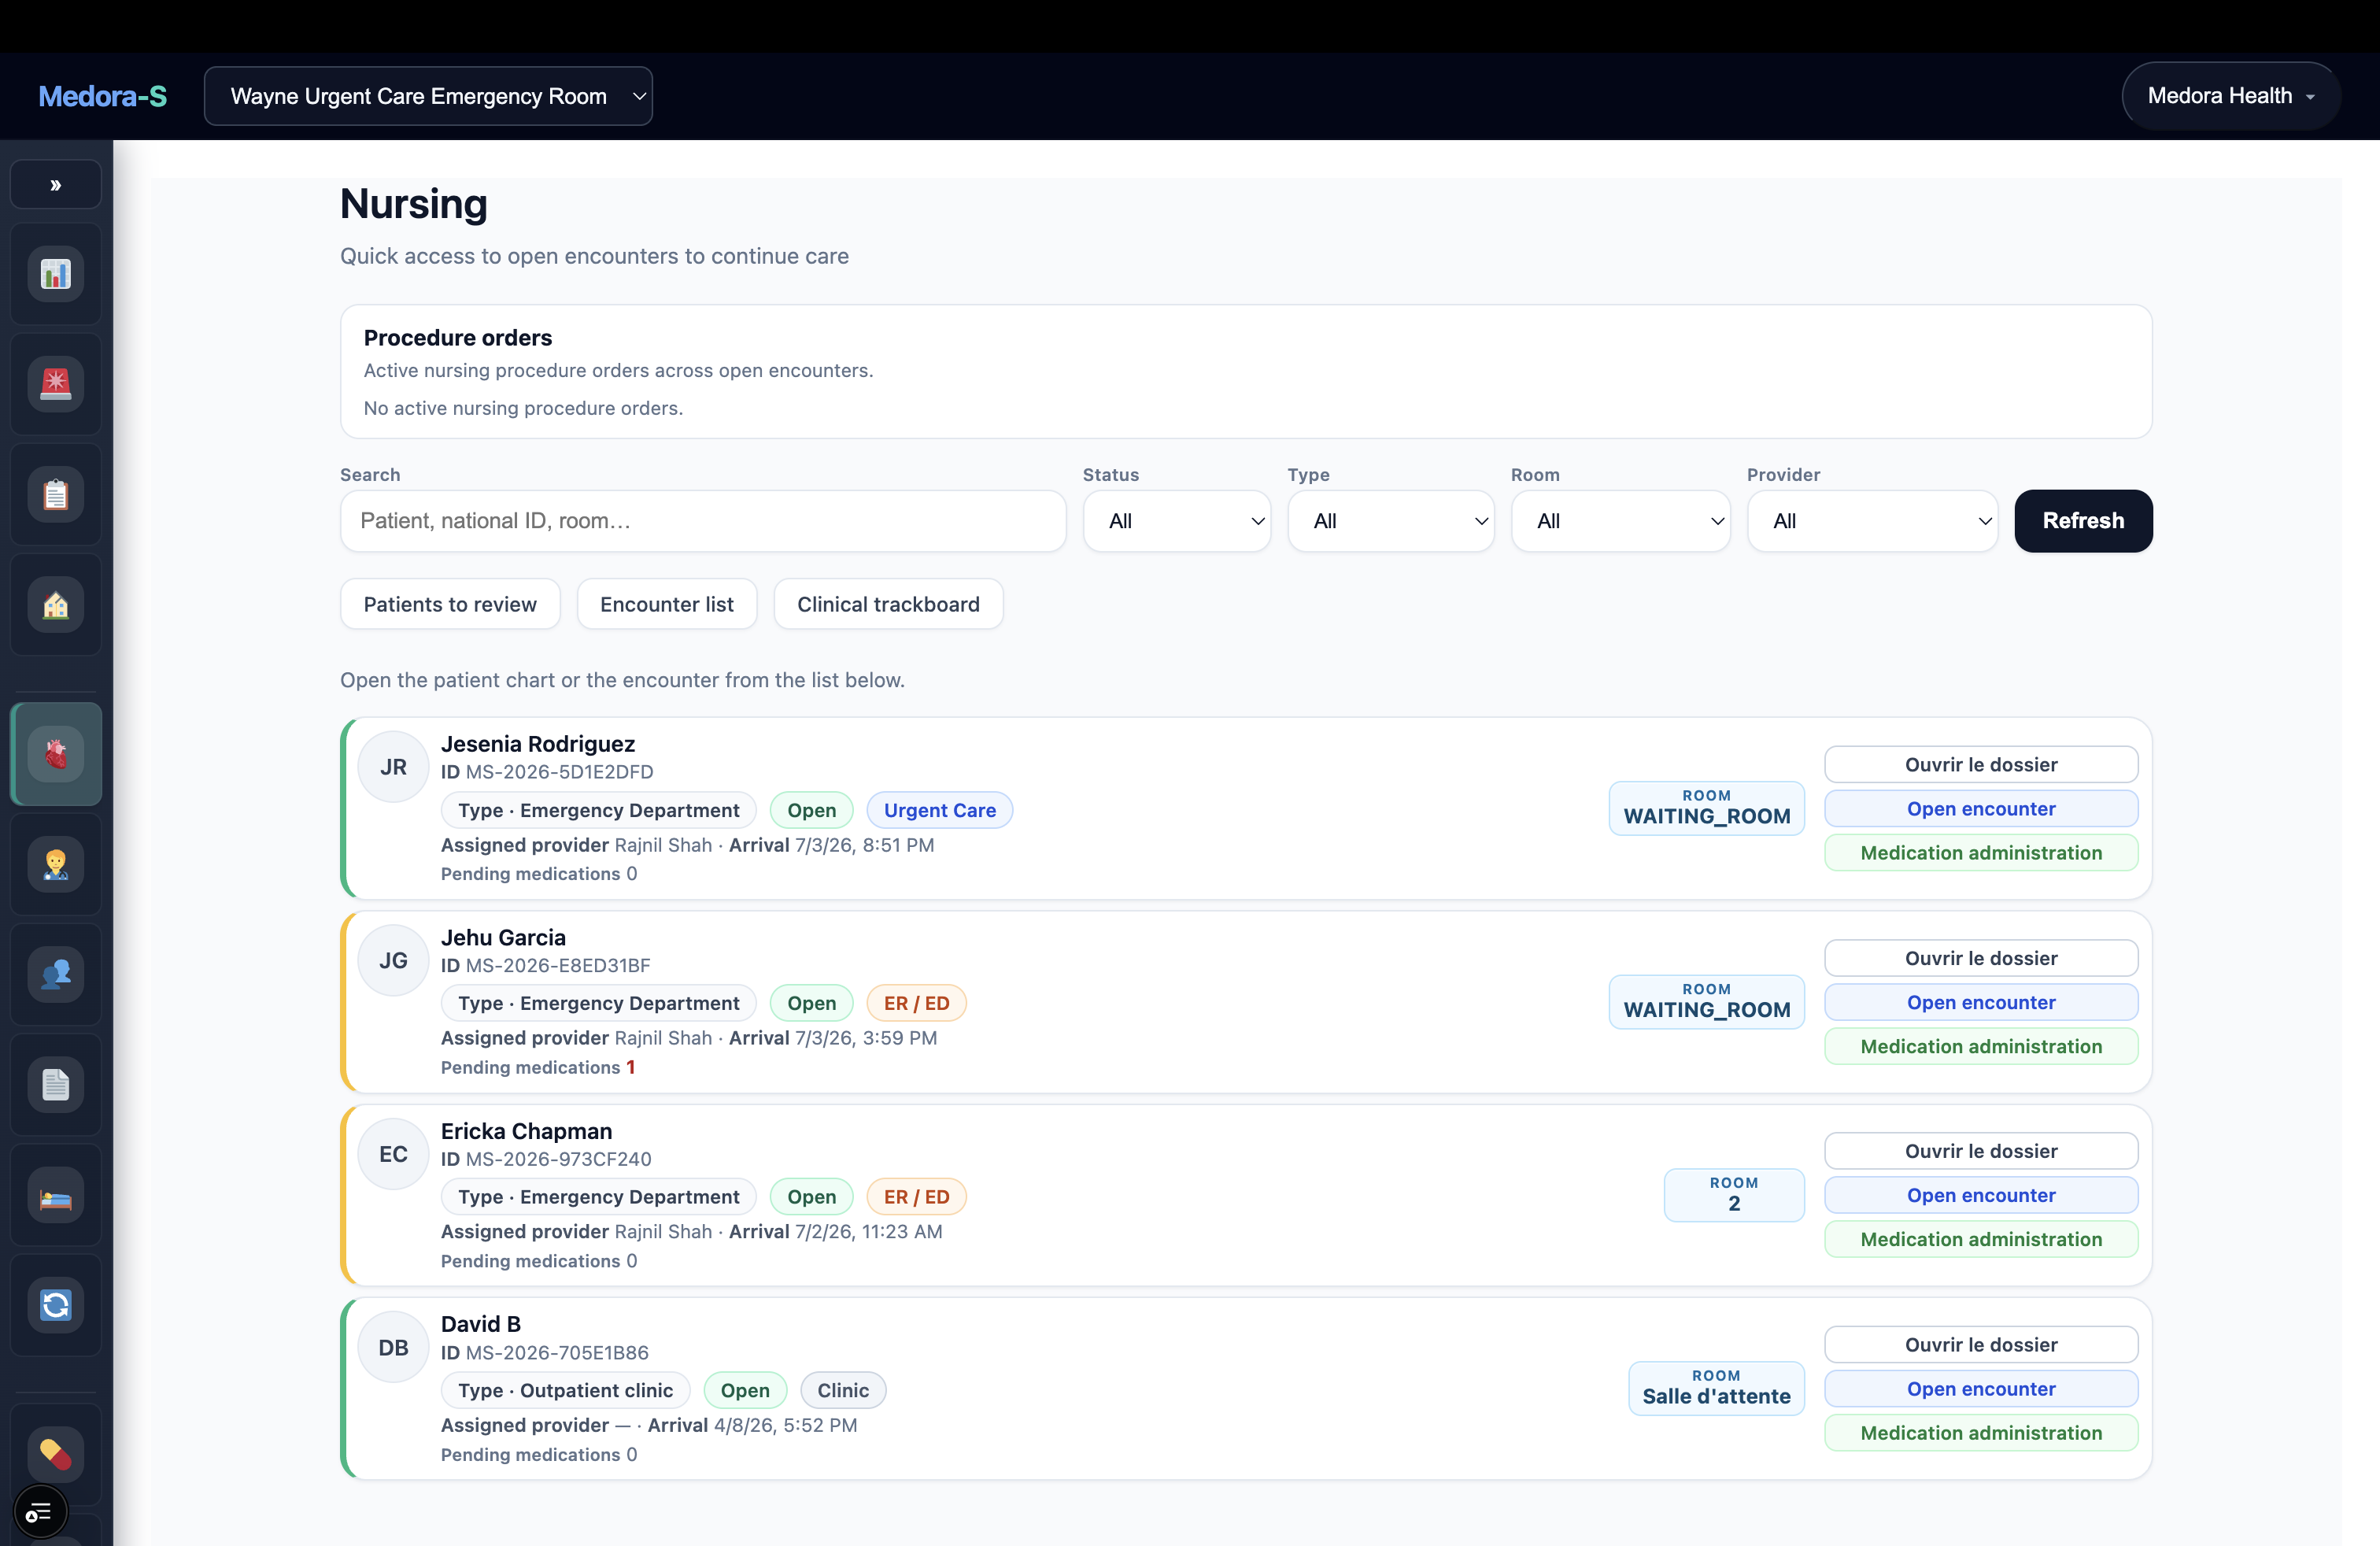Select patient name Jehu Garcia

tap(503, 937)
